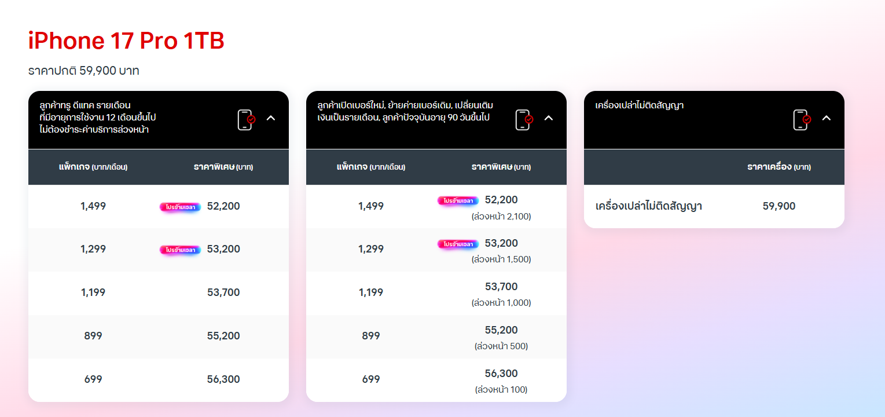Click the promo badge beside 53,200 in the new-number card
Image resolution: width=885 pixels, height=417 pixels.
pyautogui.click(x=458, y=244)
